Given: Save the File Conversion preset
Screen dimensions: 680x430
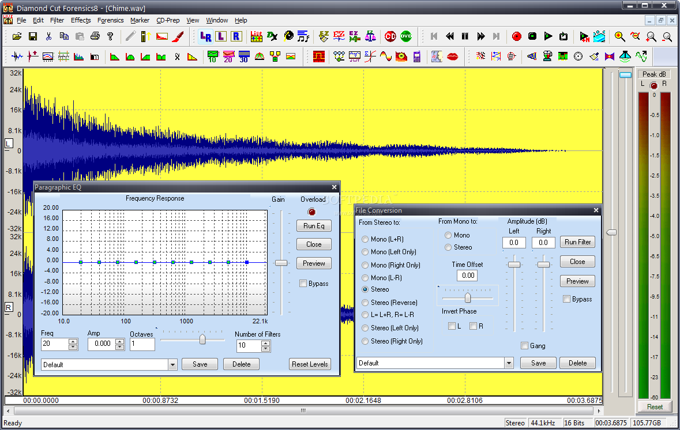Looking at the screenshot, I should click(x=538, y=363).
